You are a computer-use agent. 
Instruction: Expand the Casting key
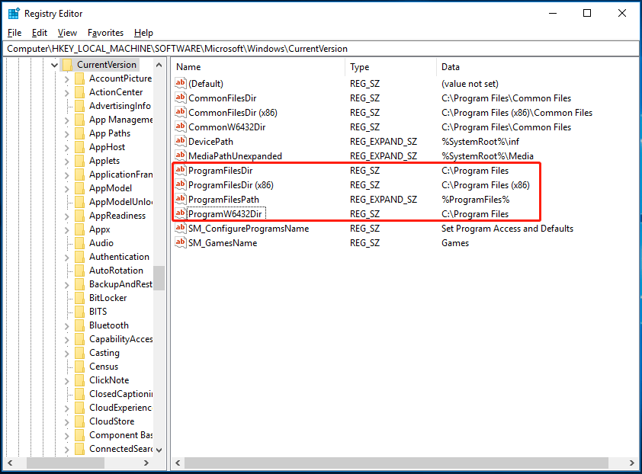66,352
